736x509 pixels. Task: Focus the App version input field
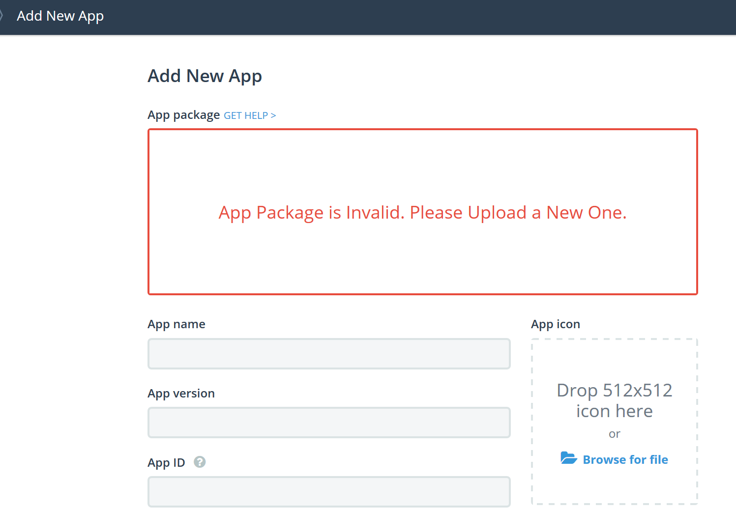coord(329,423)
